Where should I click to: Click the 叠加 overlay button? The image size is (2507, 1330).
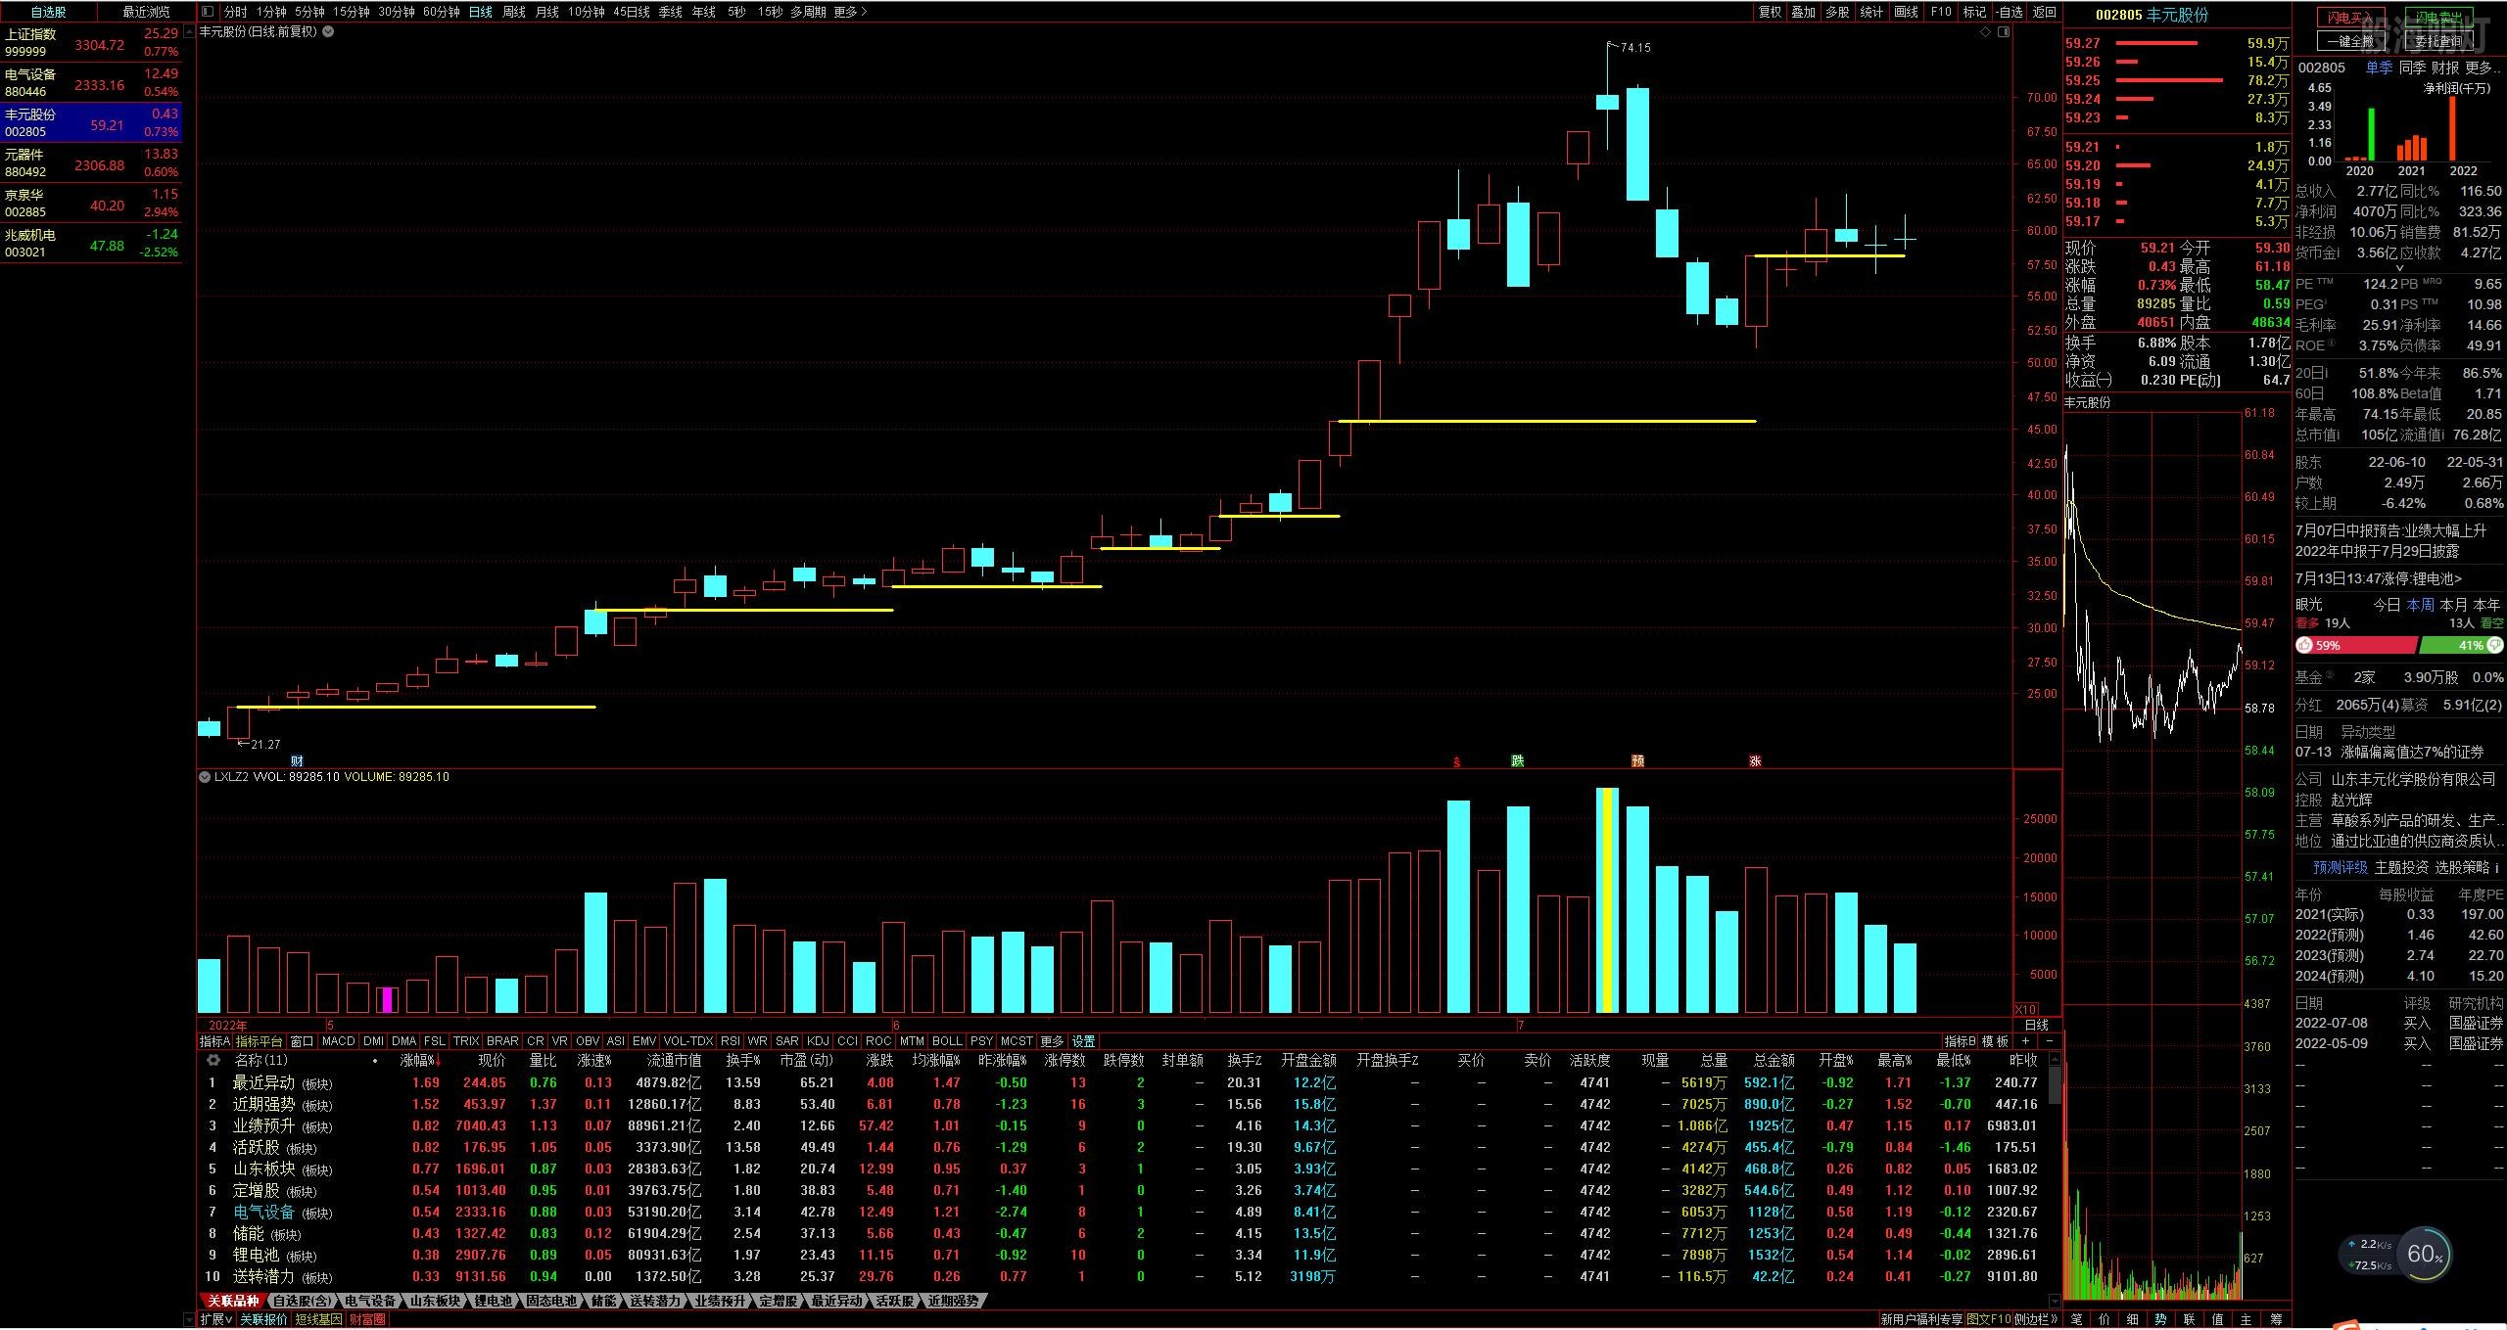point(1803,12)
